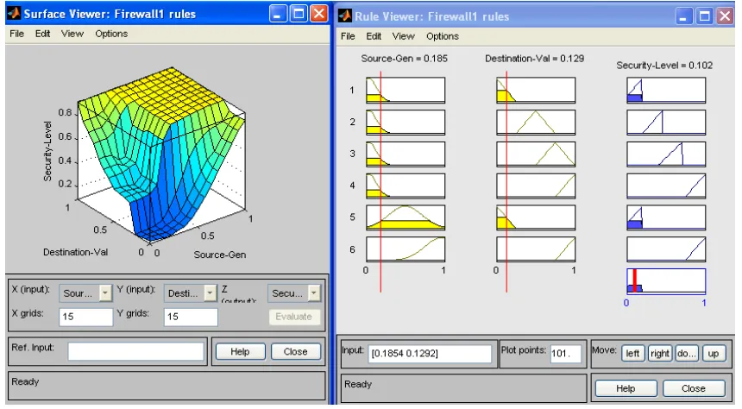
Task: Click the X grids input field
Action: [85, 317]
